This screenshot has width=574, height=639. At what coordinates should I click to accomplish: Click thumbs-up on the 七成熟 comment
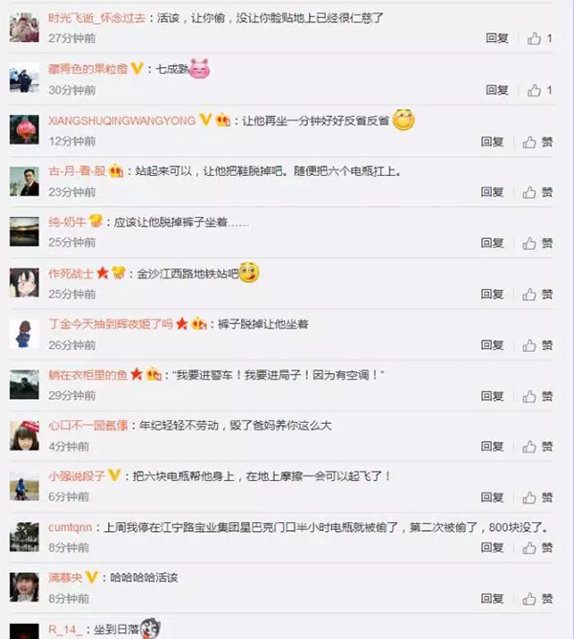click(540, 90)
